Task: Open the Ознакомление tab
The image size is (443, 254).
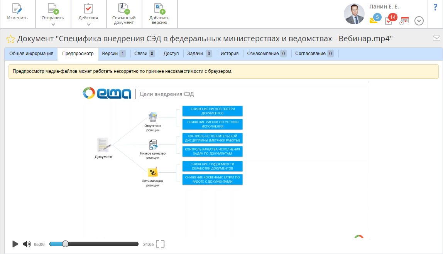Action: click(x=267, y=54)
